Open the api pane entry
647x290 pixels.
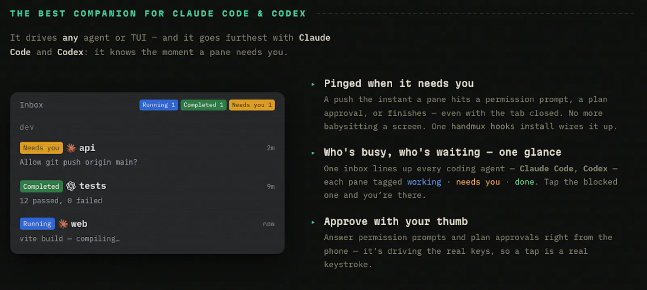(147, 155)
